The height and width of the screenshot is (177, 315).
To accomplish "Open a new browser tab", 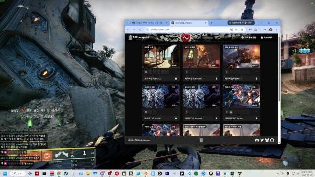I will pyautogui.click(x=211, y=23).
